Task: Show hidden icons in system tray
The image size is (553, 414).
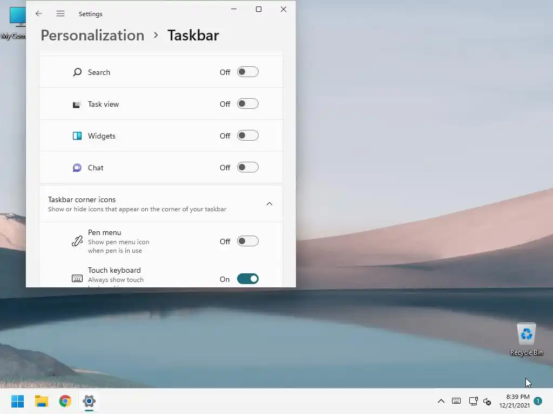Action: [441, 401]
